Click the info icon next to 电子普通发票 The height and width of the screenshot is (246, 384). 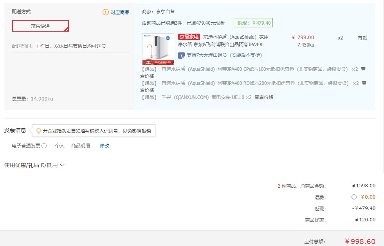(x=44, y=145)
